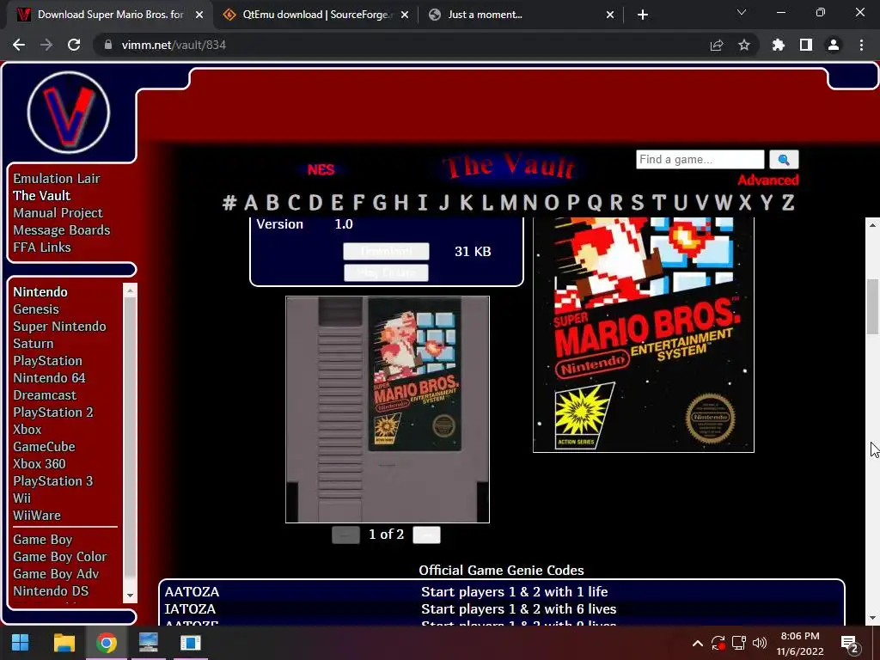Image resolution: width=880 pixels, height=660 pixels.
Task: View site lock security info
Action: pyautogui.click(x=108, y=45)
